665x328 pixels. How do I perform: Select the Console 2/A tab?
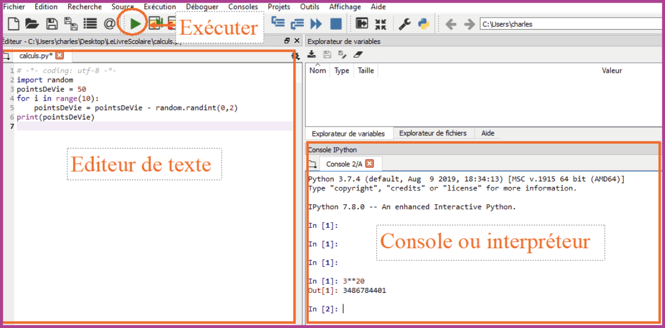pos(344,163)
